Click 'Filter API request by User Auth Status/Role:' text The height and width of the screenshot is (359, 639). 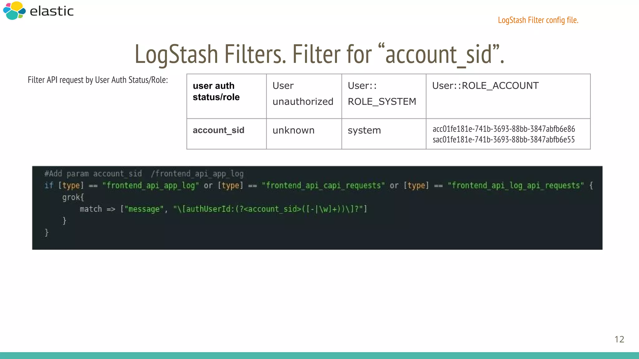click(98, 80)
